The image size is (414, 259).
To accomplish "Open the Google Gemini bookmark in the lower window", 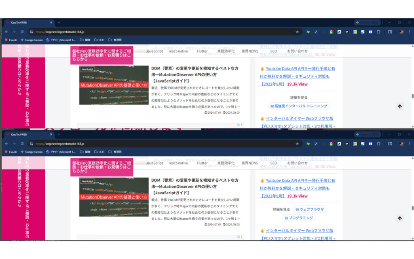I will (x=32, y=152).
